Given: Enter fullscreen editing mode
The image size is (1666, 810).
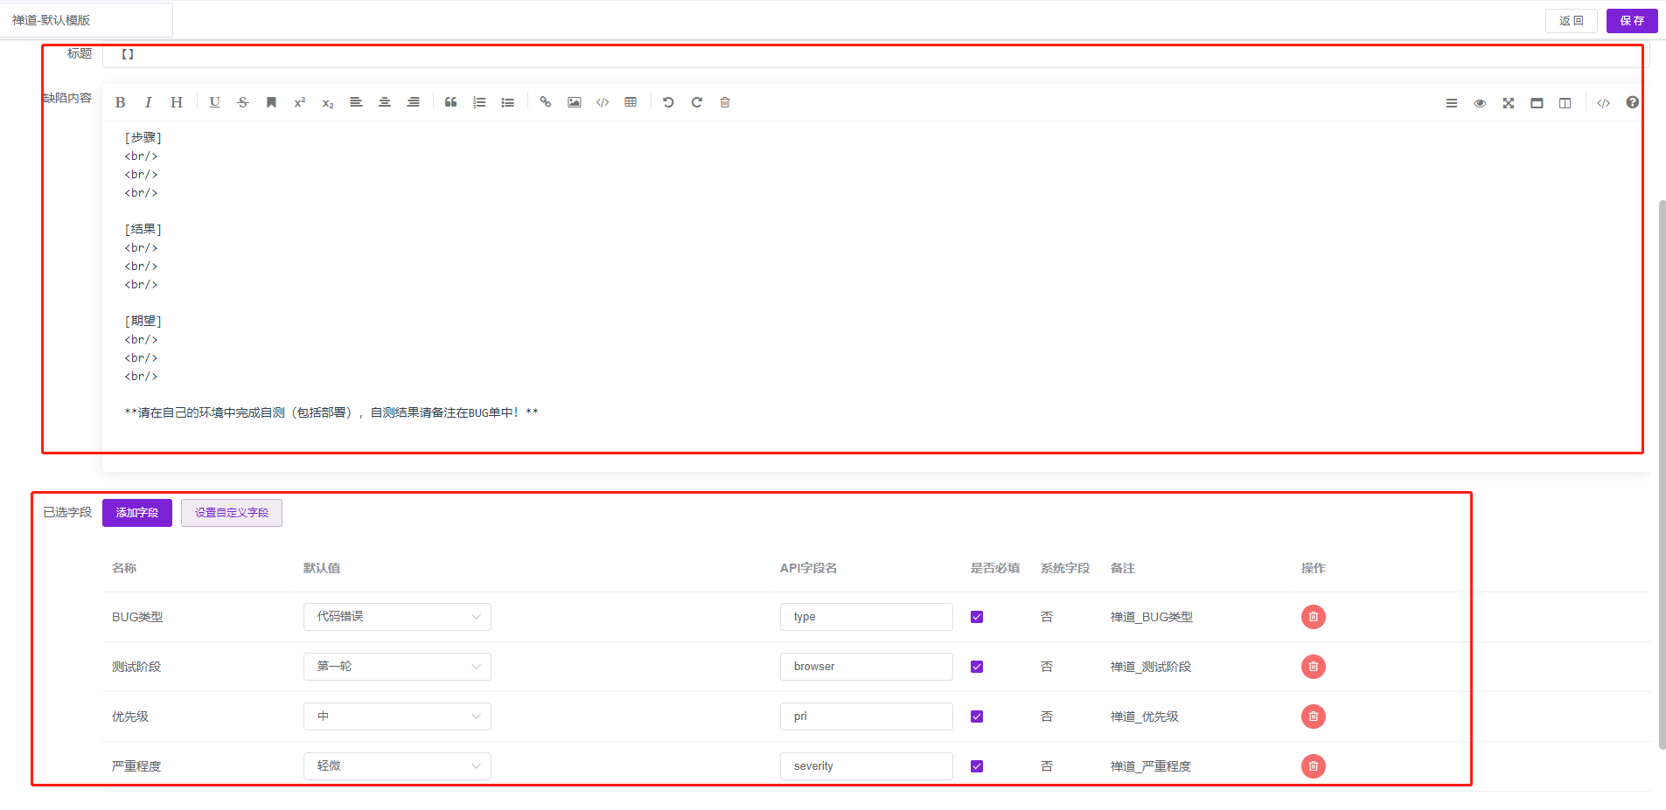Looking at the screenshot, I should [1509, 103].
